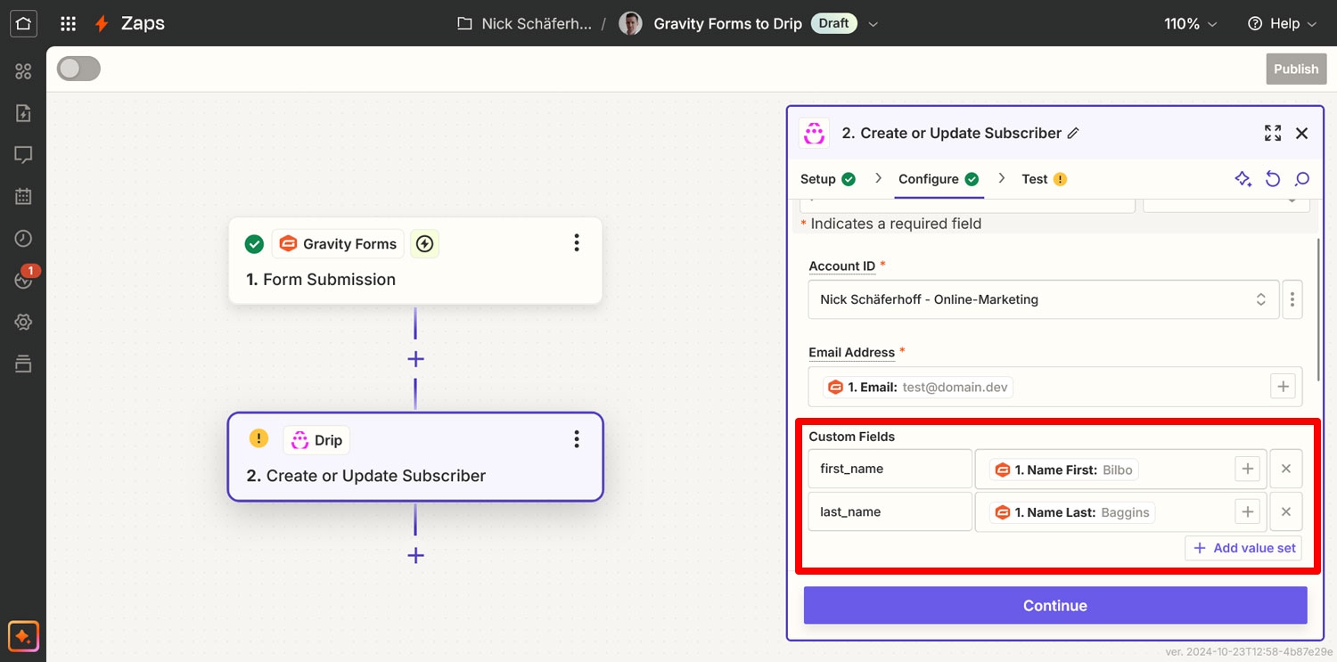Open the Help dropdown menu
This screenshot has height=662, width=1337.
(x=1282, y=24)
